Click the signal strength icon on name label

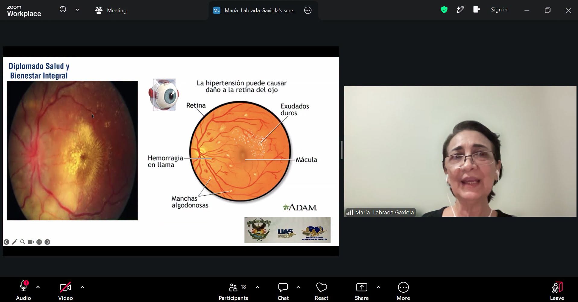click(349, 212)
